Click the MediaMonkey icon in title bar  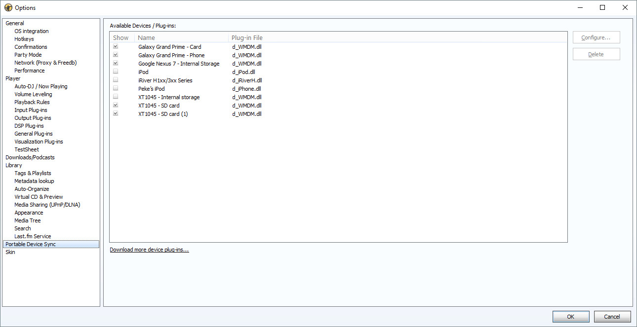coord(8,7)
